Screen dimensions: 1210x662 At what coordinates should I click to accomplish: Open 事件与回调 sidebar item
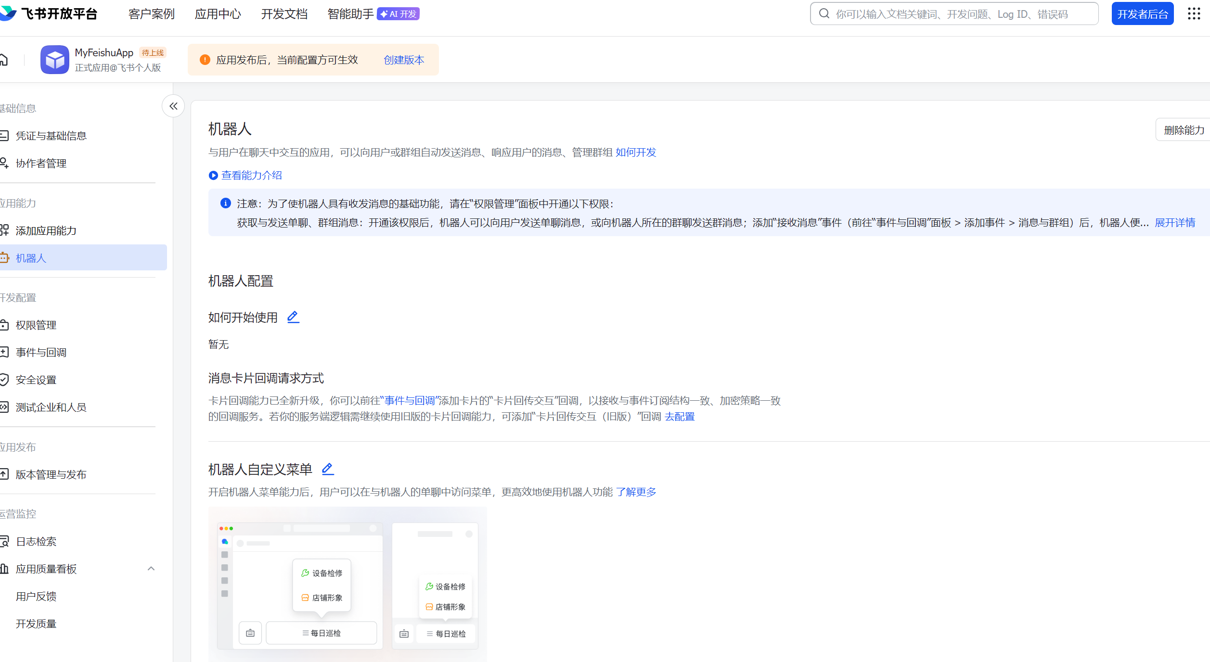coord(41,353)
